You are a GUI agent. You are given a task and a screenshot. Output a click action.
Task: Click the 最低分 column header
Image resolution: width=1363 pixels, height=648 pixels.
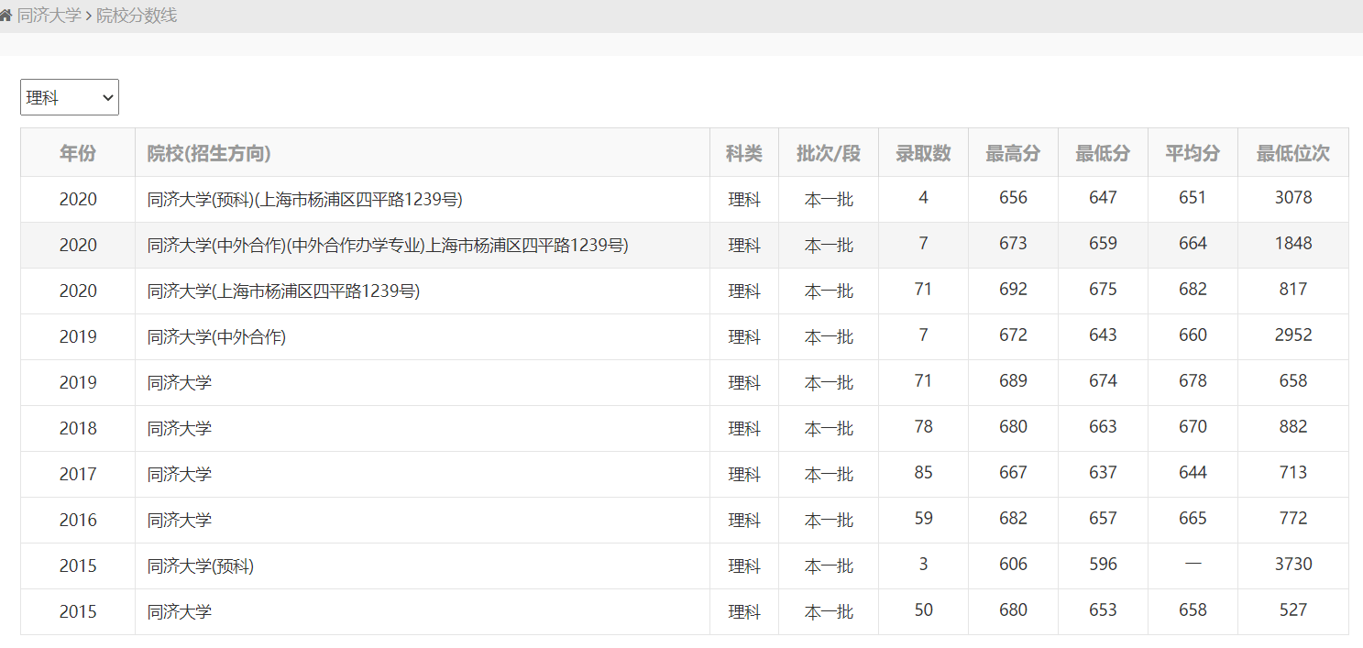[x=1103, y=153]
